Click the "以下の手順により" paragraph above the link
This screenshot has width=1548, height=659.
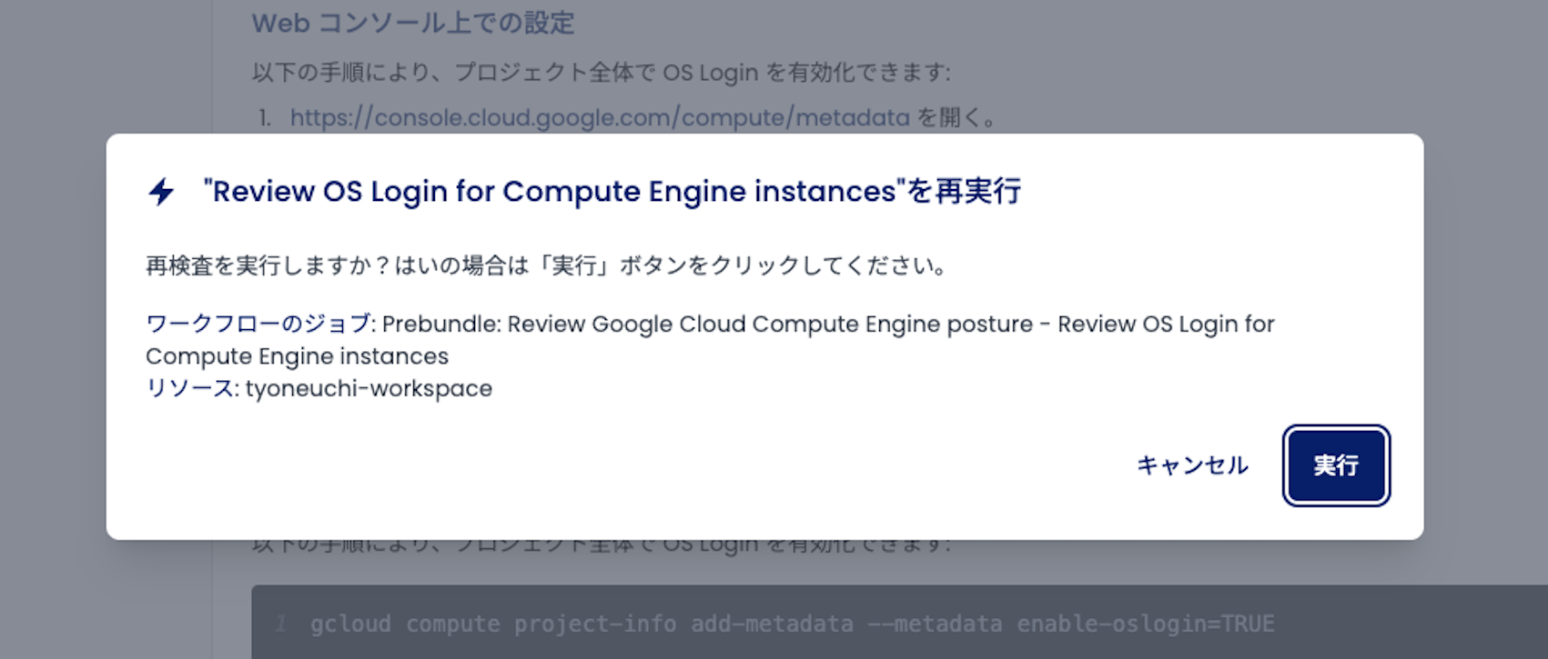click(602, 73)
